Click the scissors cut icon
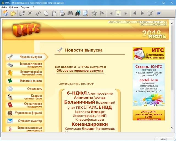Viewport: 176px width, 141px height. (x=38, y=13)
